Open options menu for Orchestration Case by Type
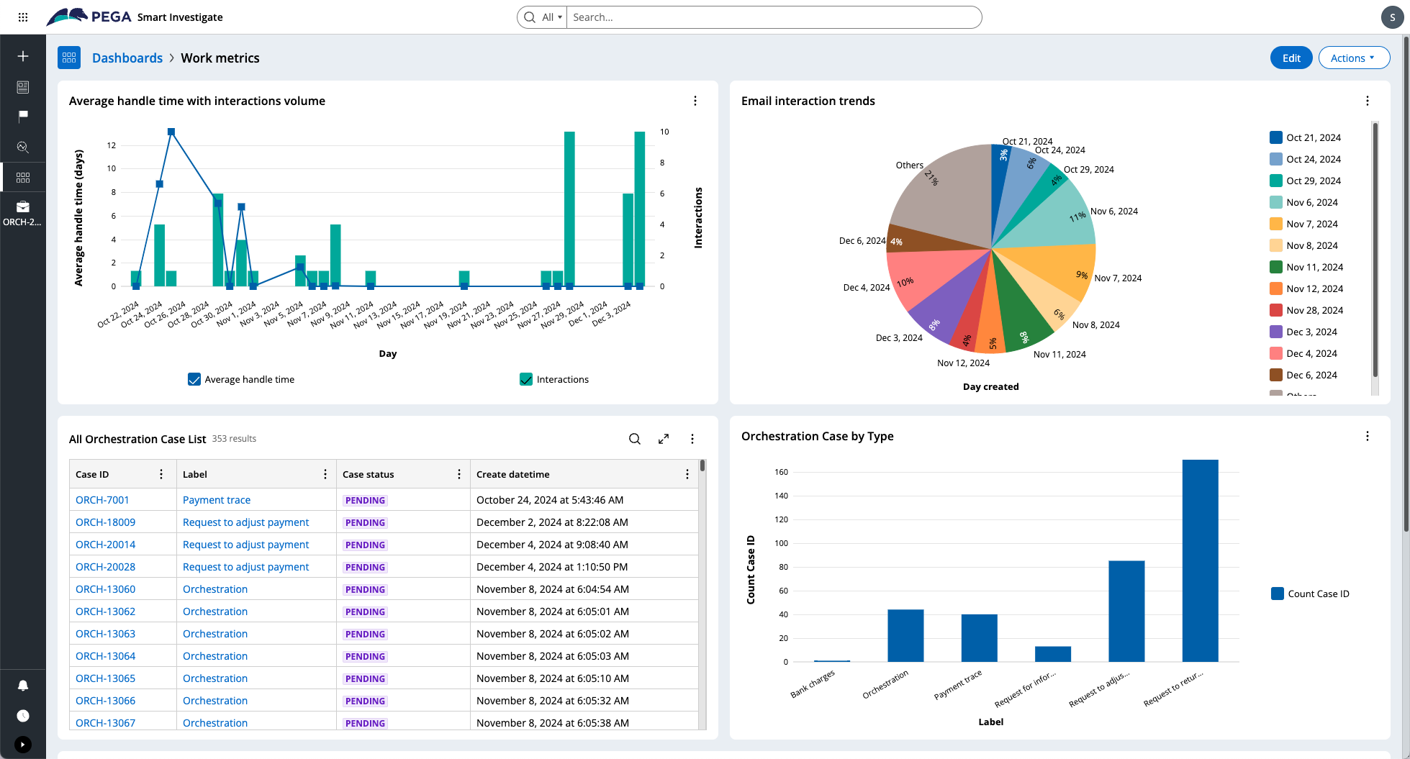The width and height of the screenshot is (1410, 759). coord(1368,436)
